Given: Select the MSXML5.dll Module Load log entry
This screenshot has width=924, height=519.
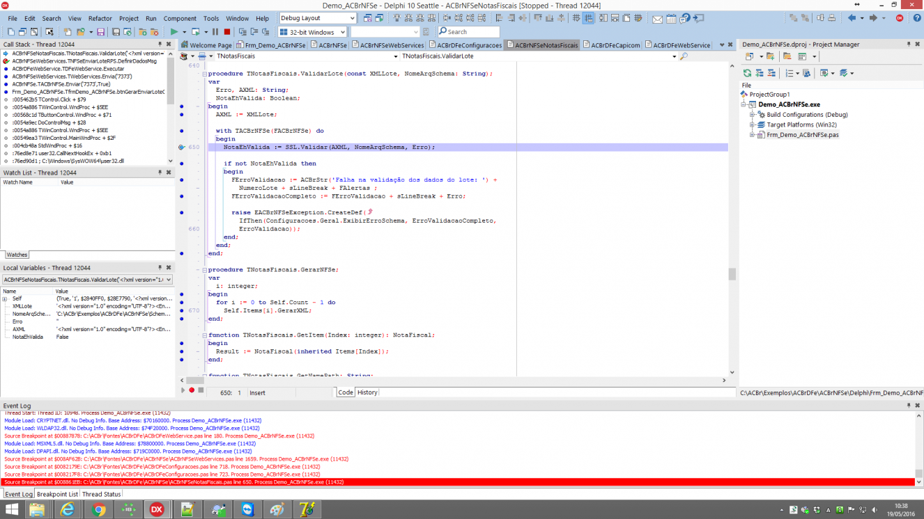Looking at the screenshot, I should (x=459, y=443).
